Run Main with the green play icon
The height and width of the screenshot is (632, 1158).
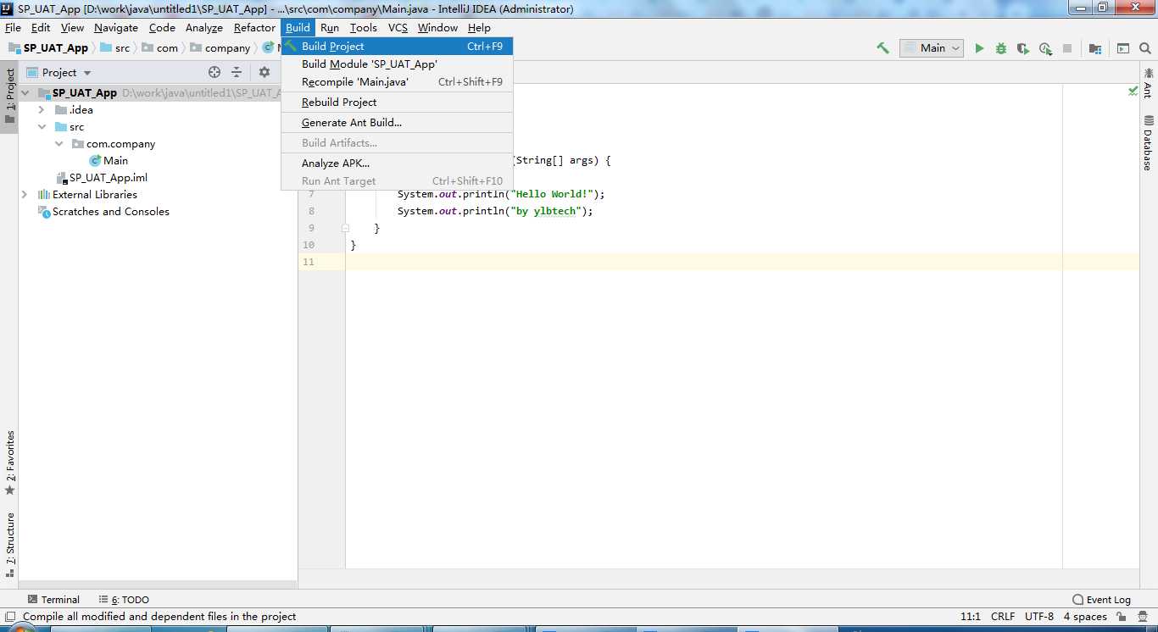click(979, 48)
